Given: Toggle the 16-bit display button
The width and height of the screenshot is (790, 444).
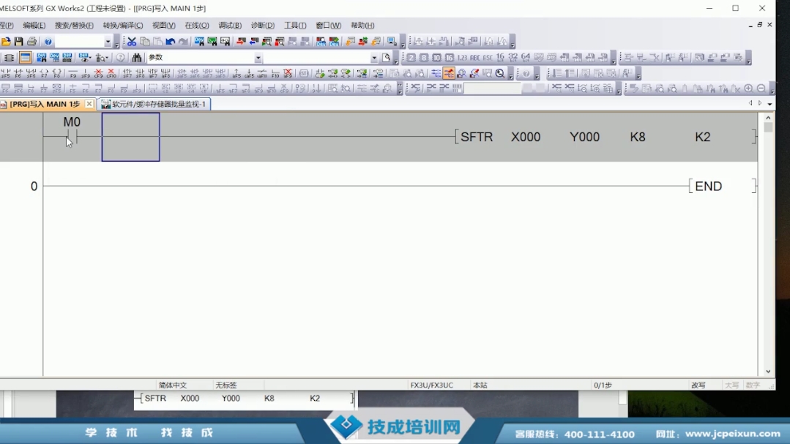Looking at the screenshot, I should coord(500,57).
